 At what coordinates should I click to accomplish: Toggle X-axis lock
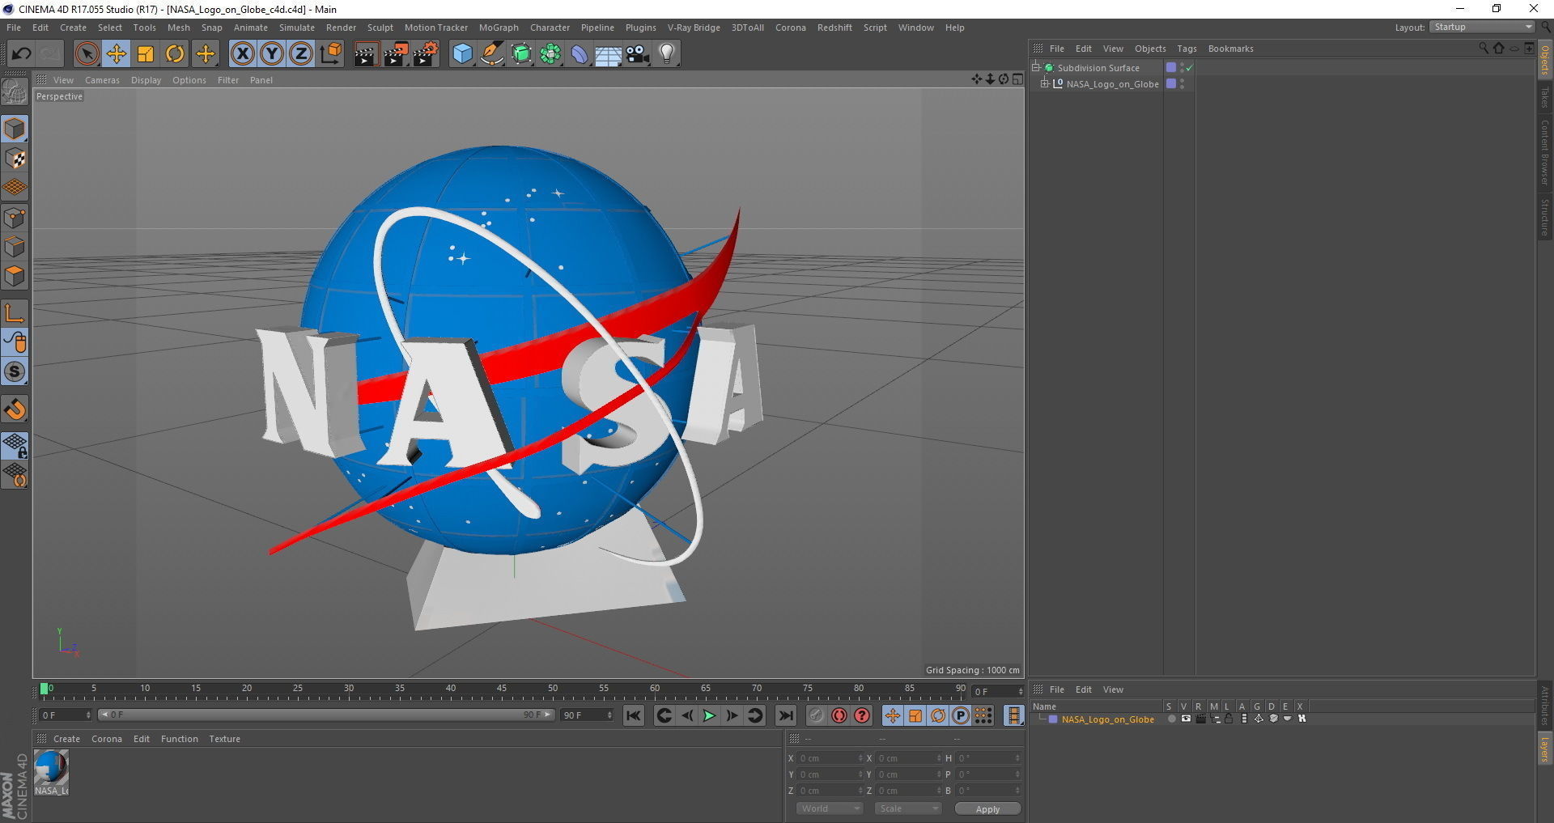(242, 54)
